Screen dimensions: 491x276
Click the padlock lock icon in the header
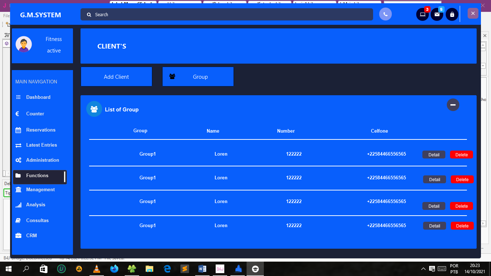tap(452, 14)
